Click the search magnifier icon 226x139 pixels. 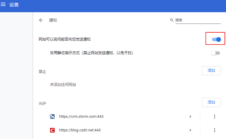[171, 20]
